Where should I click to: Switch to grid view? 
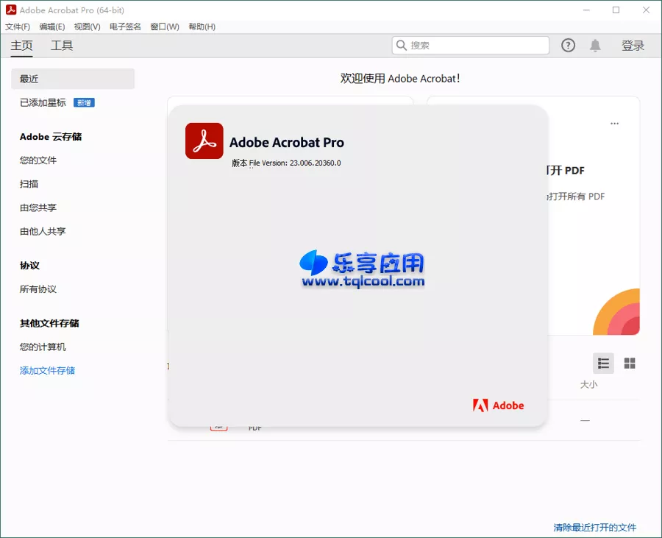click(630, 363)
